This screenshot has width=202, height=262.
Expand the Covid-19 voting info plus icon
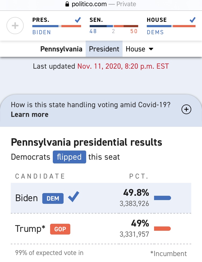click(186, 109)
